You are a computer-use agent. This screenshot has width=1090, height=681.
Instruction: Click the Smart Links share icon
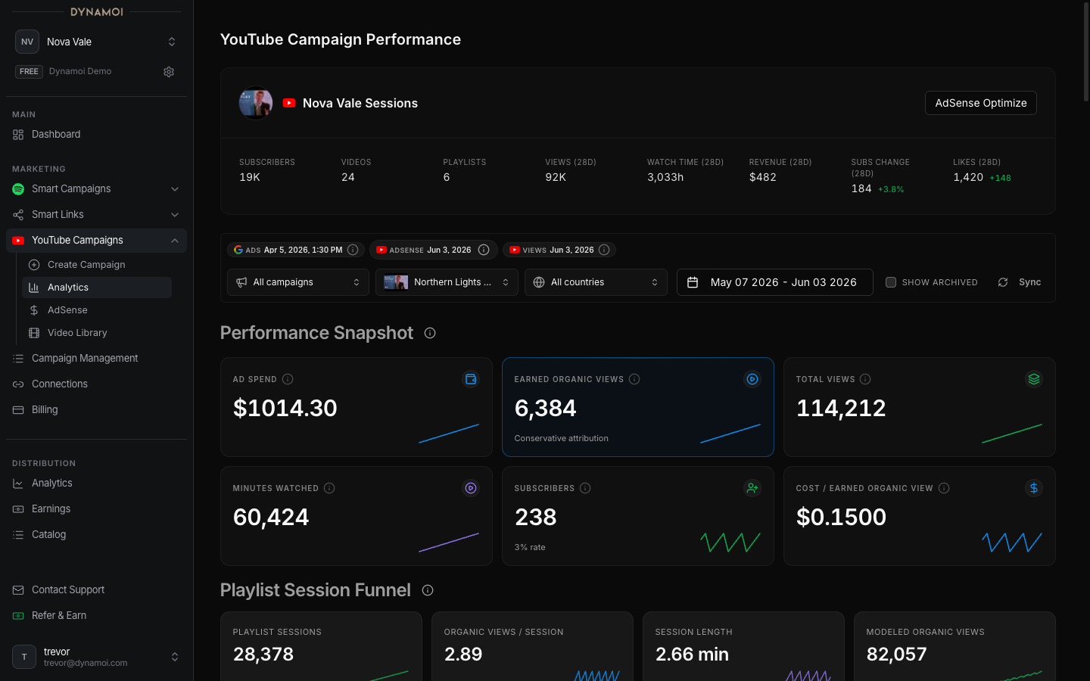(x=18, y=215)
